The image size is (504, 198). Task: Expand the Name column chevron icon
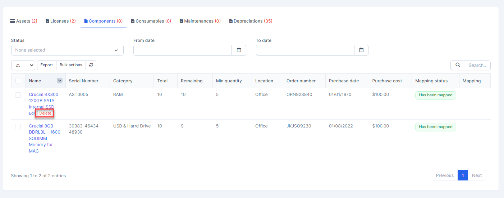point(60,81)
